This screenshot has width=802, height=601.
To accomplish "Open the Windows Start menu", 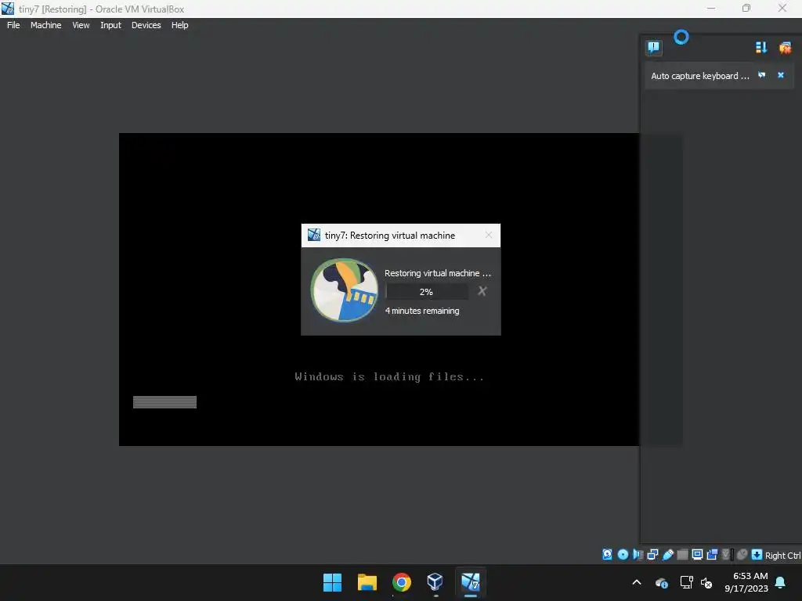I will pyautogui.click(x=332, y=582).
